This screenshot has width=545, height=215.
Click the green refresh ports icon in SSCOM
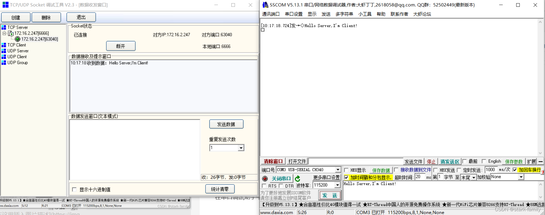tap(297, 178)
